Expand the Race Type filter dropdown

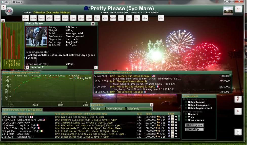[x=139, y=109]
